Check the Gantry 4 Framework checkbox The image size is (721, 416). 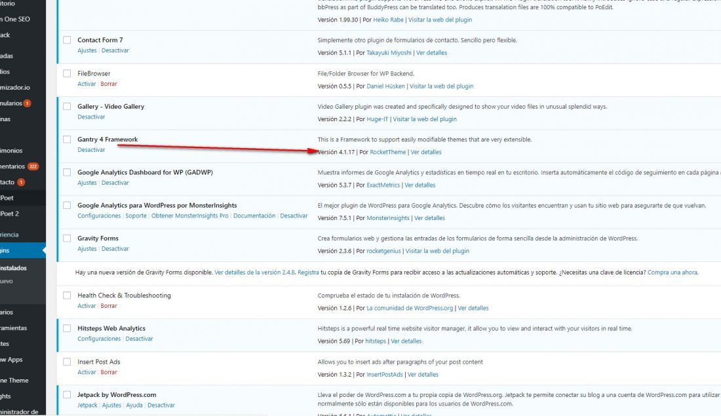(67, 140)
